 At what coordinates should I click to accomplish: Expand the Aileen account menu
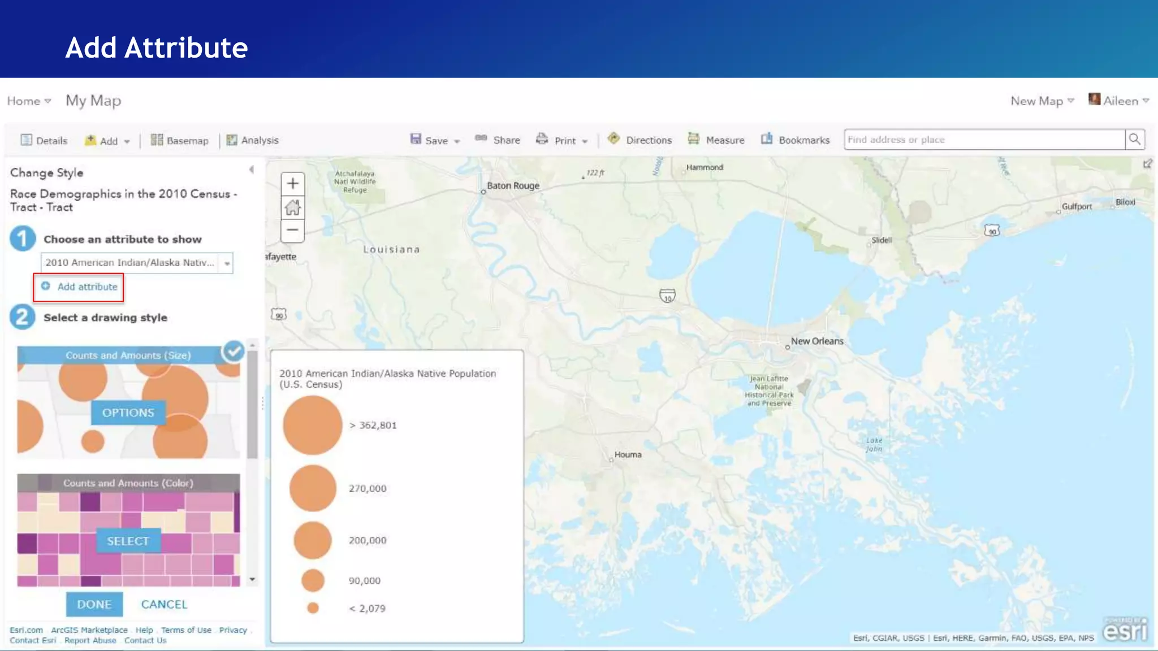[x=1120, y=101]
